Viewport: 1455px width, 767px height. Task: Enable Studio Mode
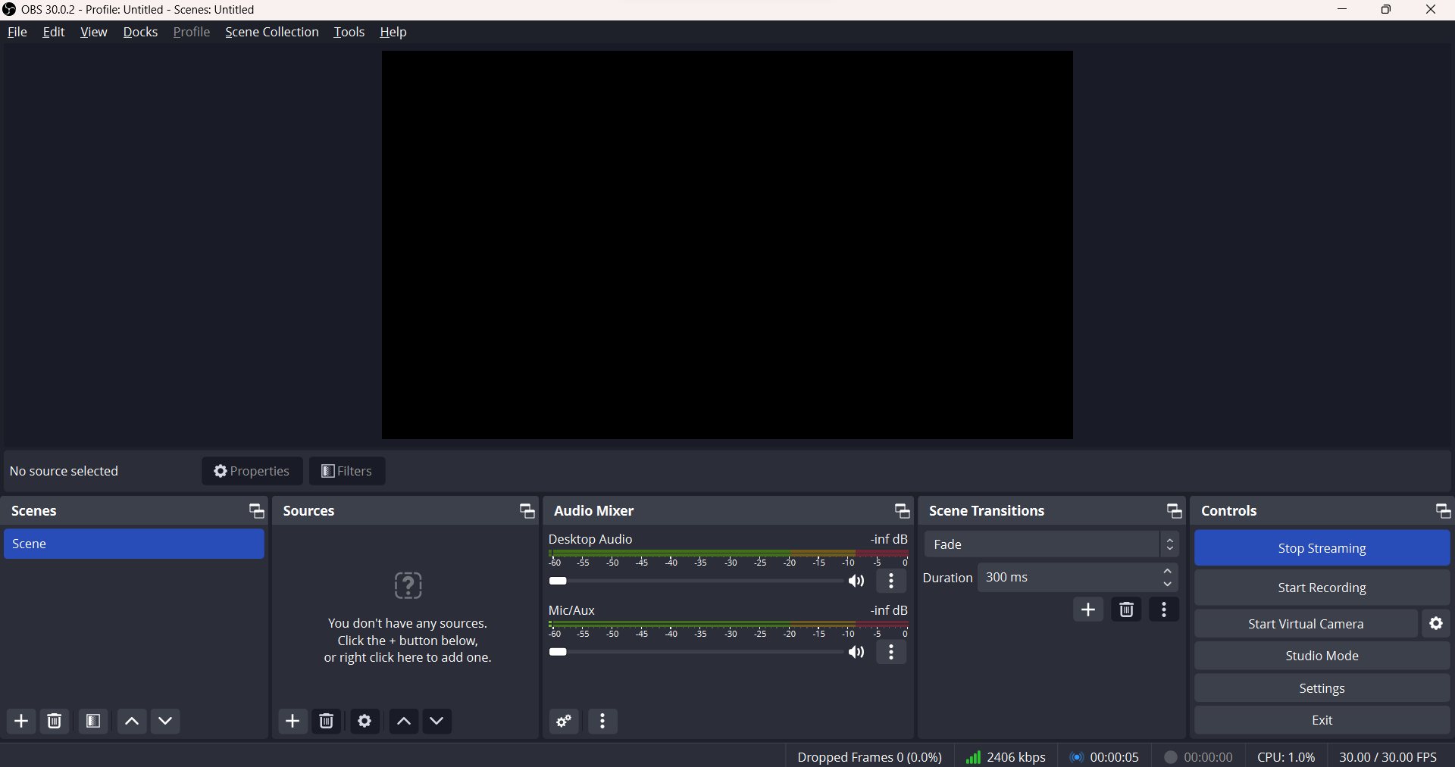pos(1322,656)
